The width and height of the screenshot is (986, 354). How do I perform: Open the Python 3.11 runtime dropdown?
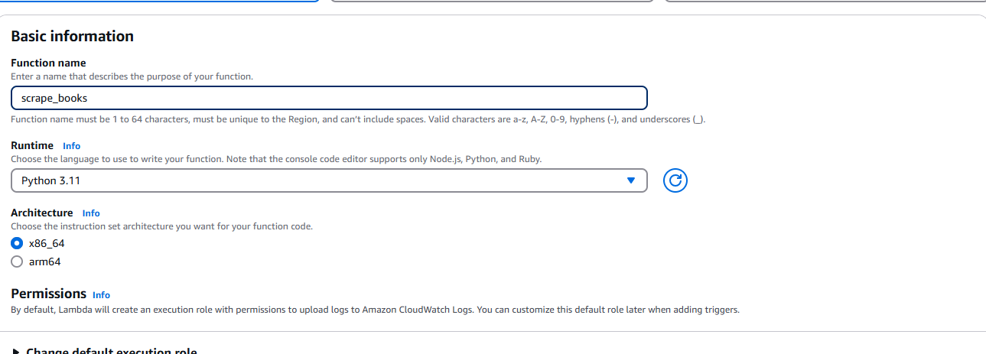(329, 180)
